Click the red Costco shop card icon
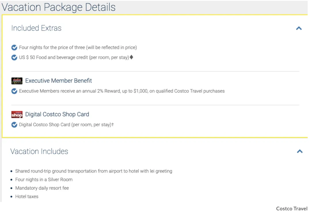Screen dimensions: 311x213 click(17, 114)
